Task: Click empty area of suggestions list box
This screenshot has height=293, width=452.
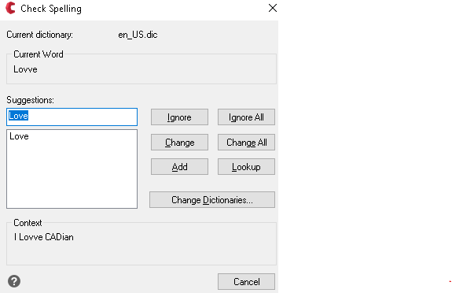Action: pyautogui.click(x=72, y=176)
